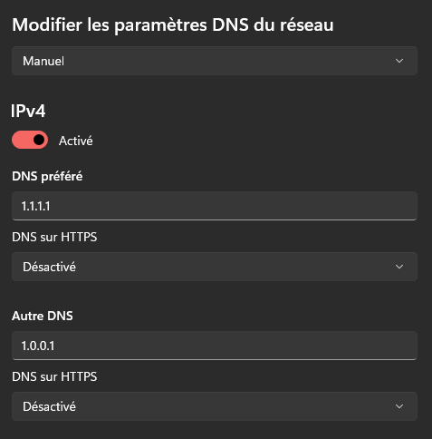Image resolution: width=432 pixels, height=439 pixels.
Task: Click the Autre DNS label
Action: click(43, 316)
